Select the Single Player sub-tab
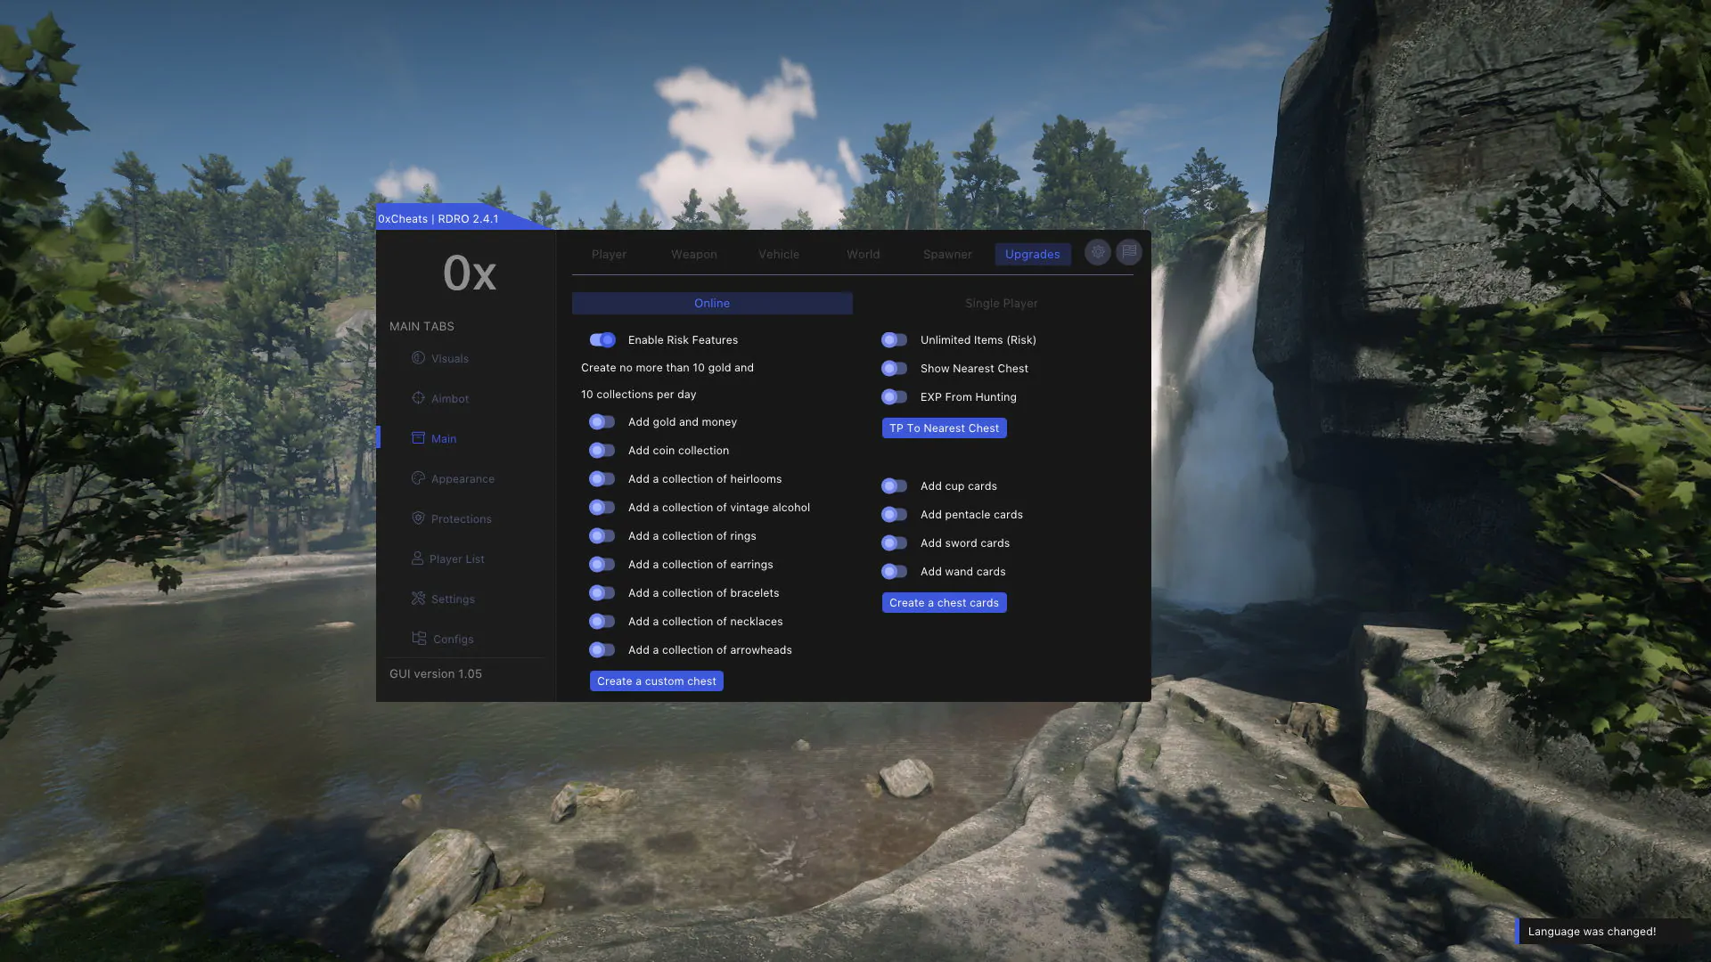Screen dimensions: 1711x962 [x=1001, y=304]
